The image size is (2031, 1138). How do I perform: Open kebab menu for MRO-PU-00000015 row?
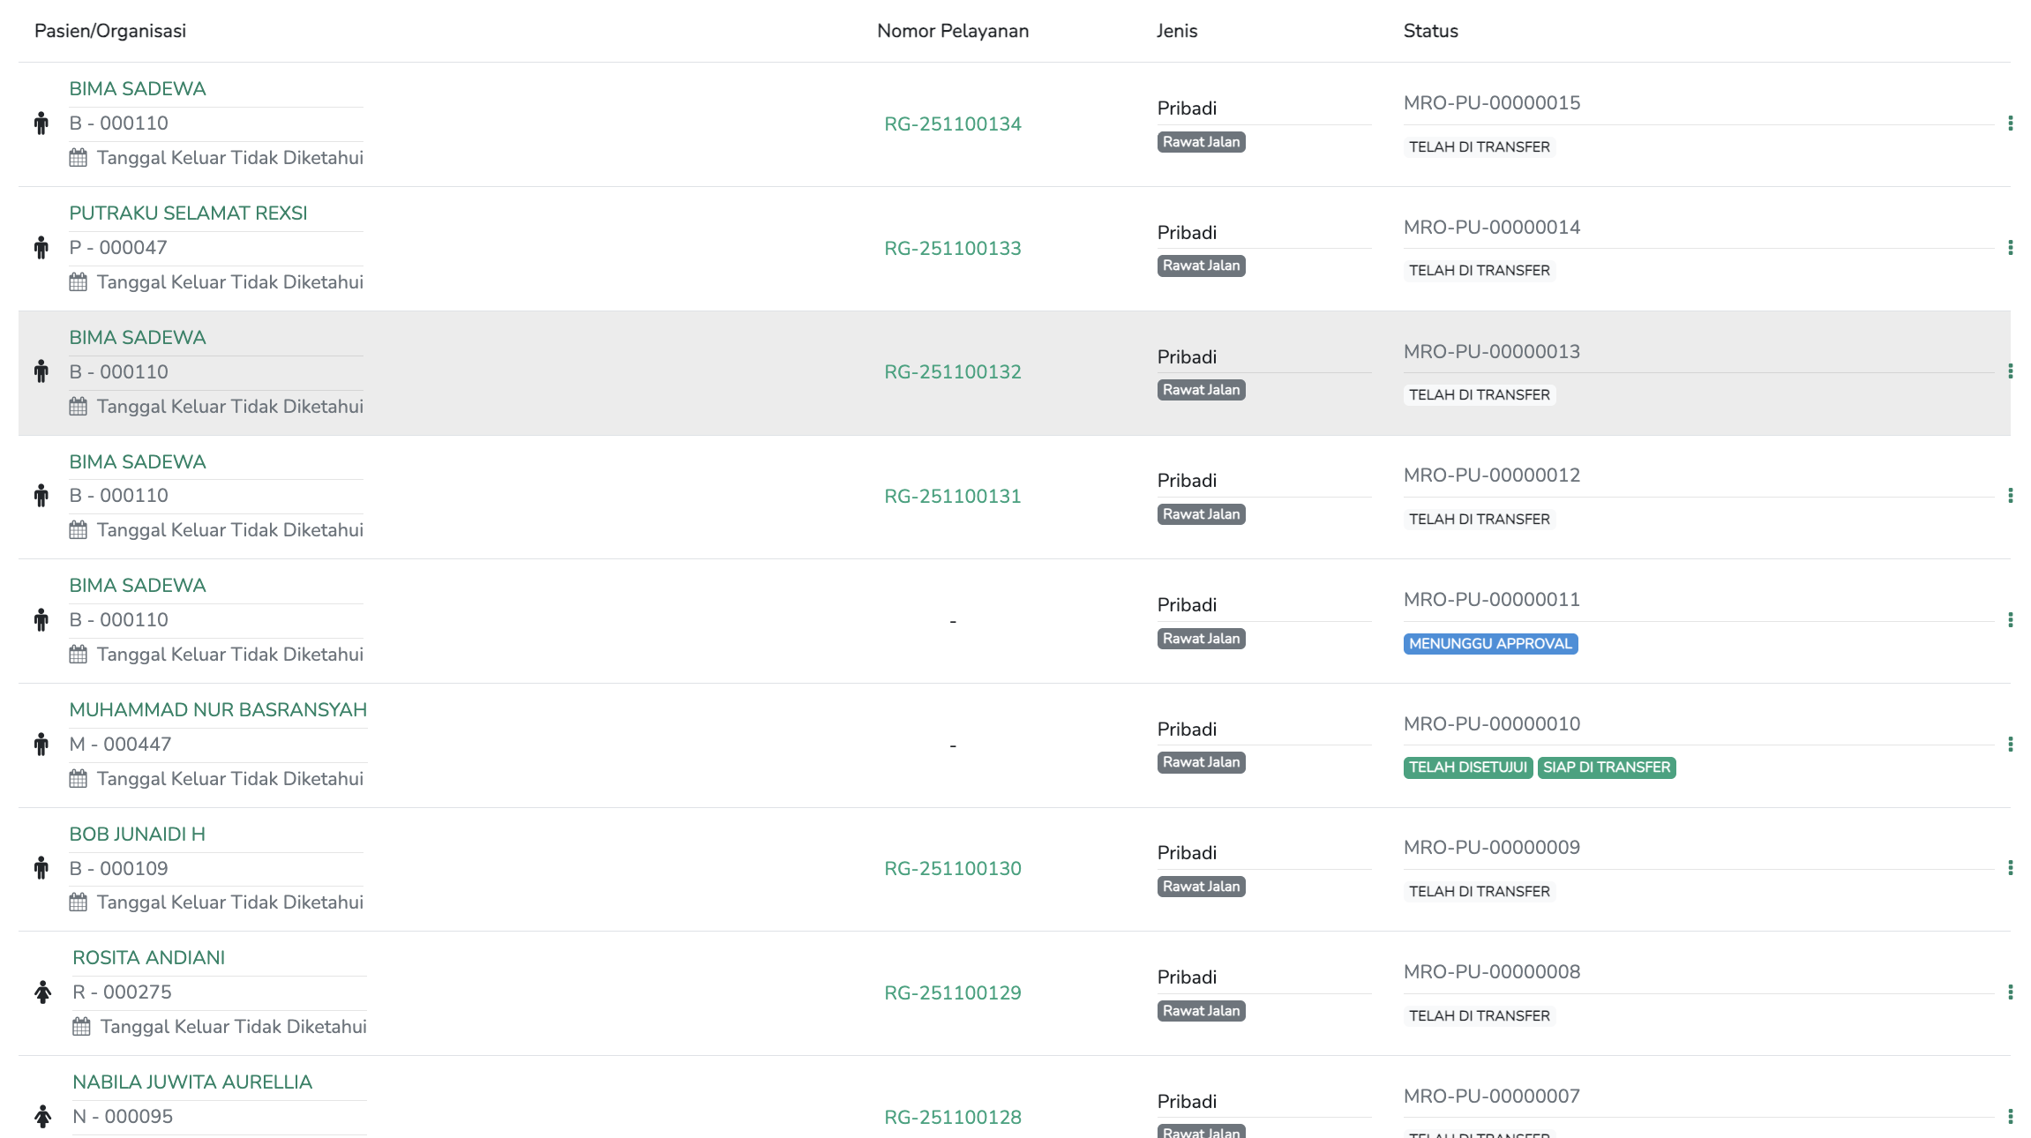pyautogui.click(x=2010, y=124)
